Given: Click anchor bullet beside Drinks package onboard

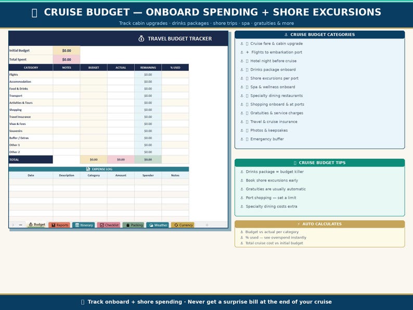Looking at the screenshot, I should pyautogui.click(x=242, y=70).
